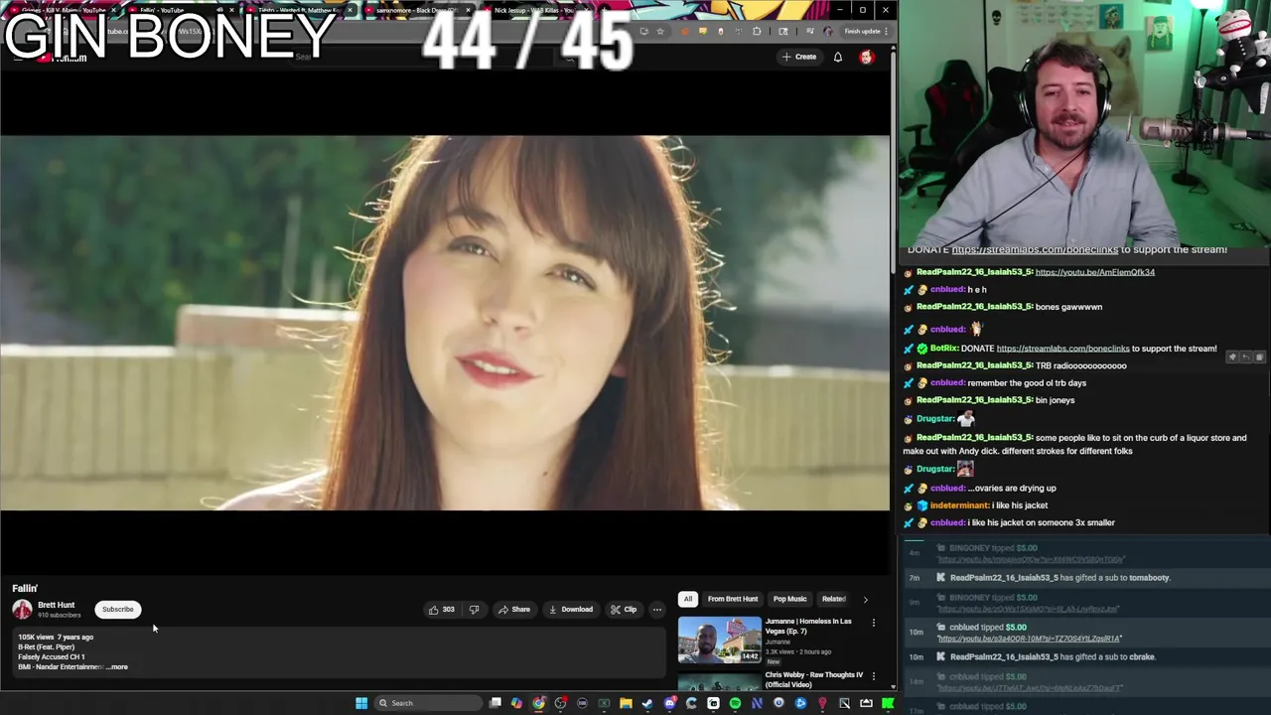Select From Brett Hunt filter chip
The image size is (1271, 715).
[x=733, y=599]
